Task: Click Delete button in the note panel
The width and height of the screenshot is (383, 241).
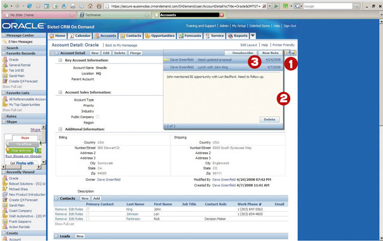Action: 269,119
